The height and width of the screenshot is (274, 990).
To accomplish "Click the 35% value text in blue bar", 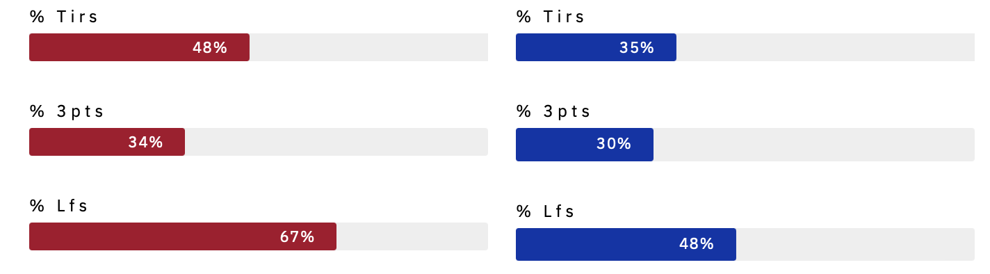I will pyautogui.click(x=637, y=47).
